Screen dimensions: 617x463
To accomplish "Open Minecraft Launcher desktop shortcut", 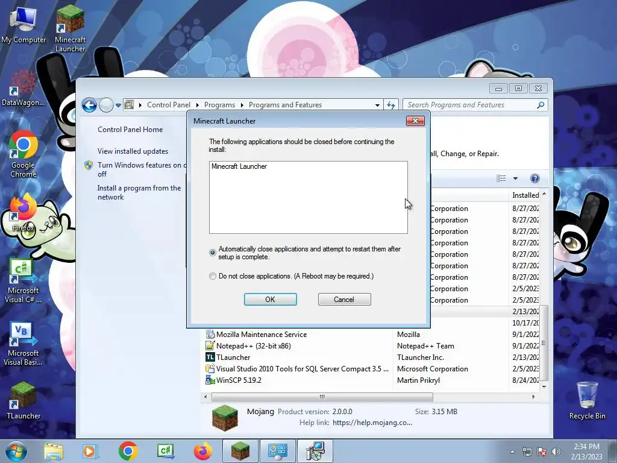I will [x=70, y=28].
